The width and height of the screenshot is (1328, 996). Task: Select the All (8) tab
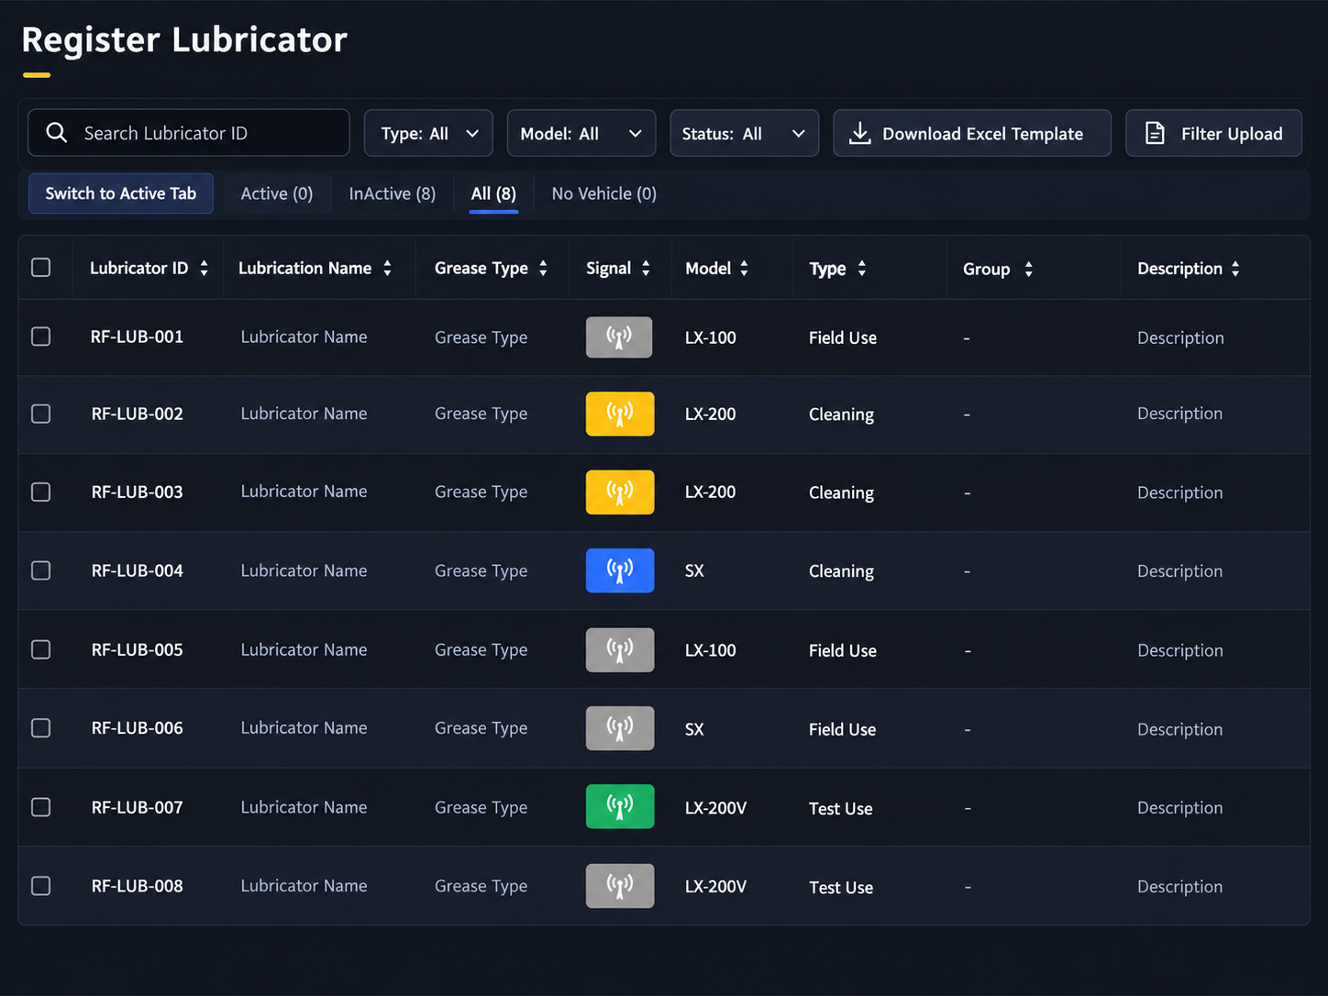[x=493, y=194]
